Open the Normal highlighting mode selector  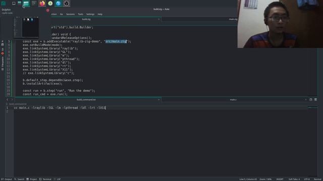pyautogui.click(x=317, y=179)
